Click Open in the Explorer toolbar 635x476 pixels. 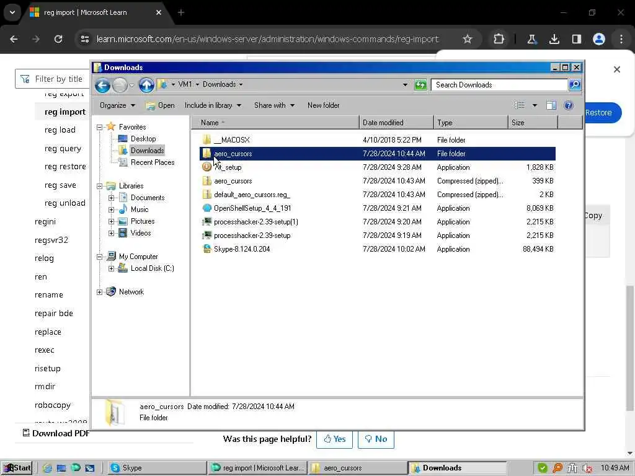161,105
